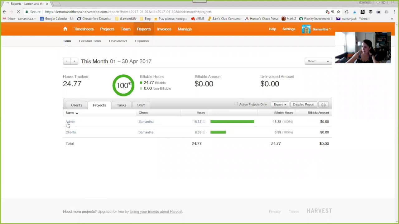The image size is (399, 224).
Task: Go to the previous month with the left arrow
Action: pos(66,61)
